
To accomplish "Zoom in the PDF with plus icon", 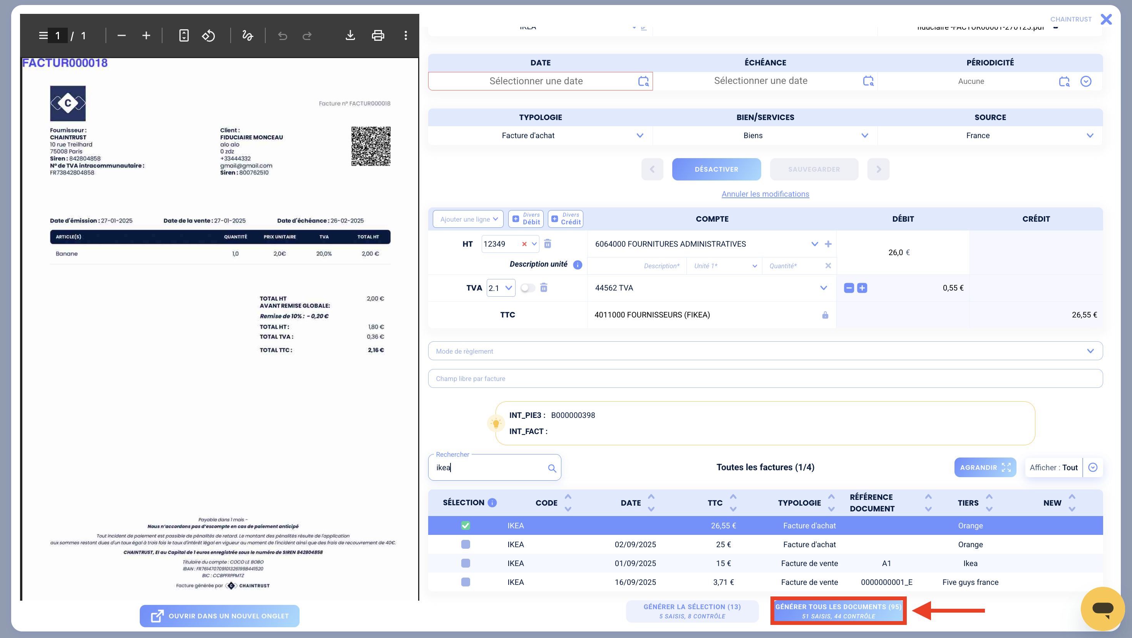I will tap(146, 35).
